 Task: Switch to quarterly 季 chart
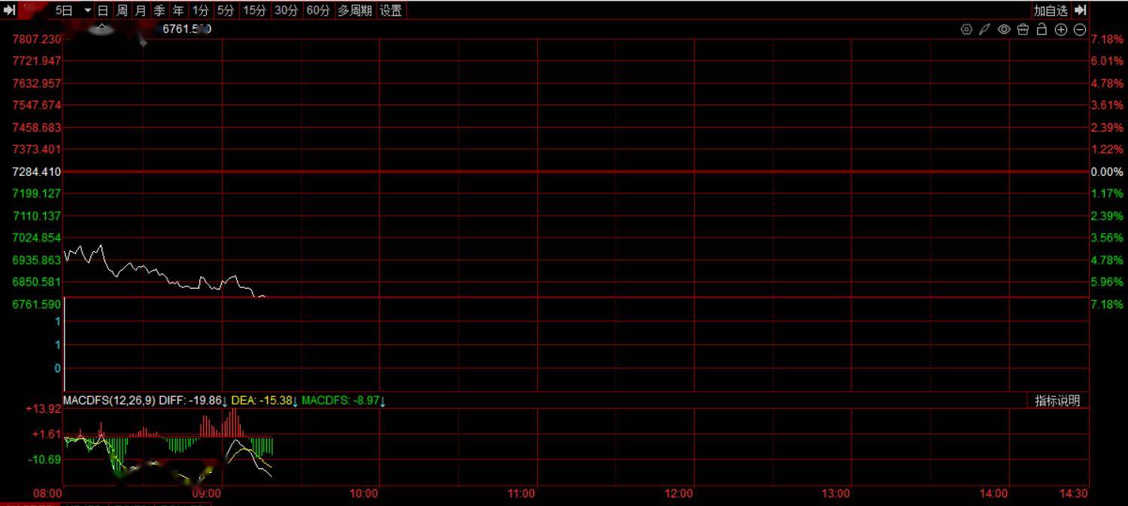[159, 11]
